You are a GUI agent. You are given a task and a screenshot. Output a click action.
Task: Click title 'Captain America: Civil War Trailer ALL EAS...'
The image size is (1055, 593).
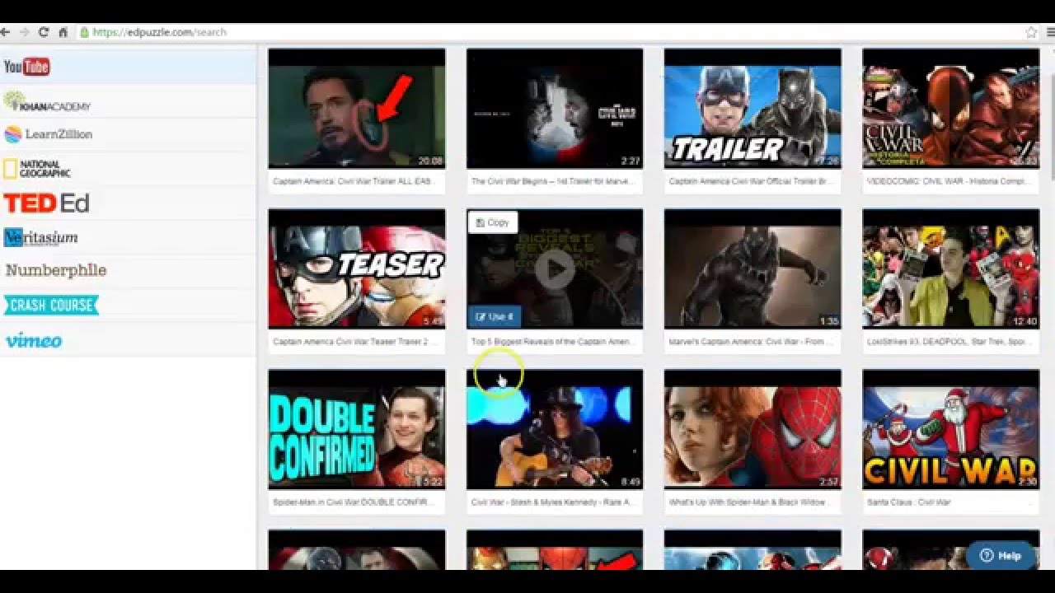pyautogui.click(x=354, y=181)
